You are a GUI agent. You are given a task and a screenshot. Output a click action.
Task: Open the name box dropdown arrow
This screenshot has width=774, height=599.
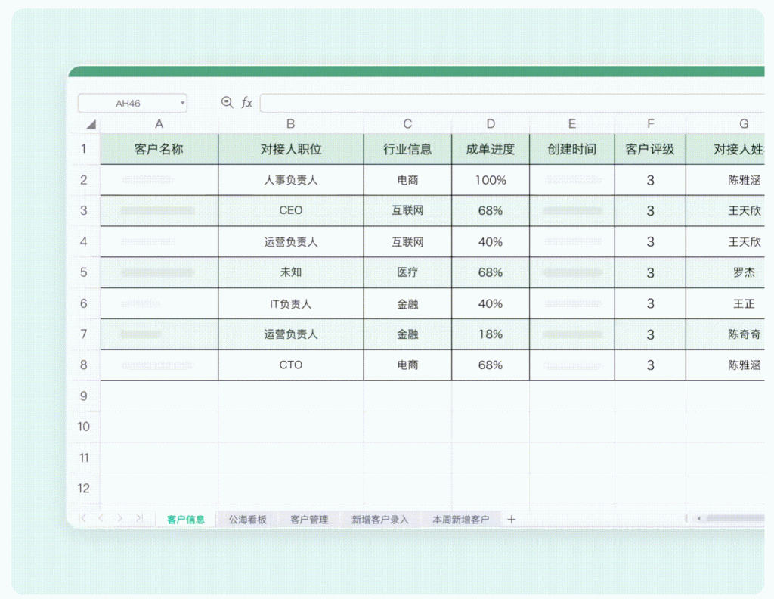pyautogui.click(x=182, y=104)
